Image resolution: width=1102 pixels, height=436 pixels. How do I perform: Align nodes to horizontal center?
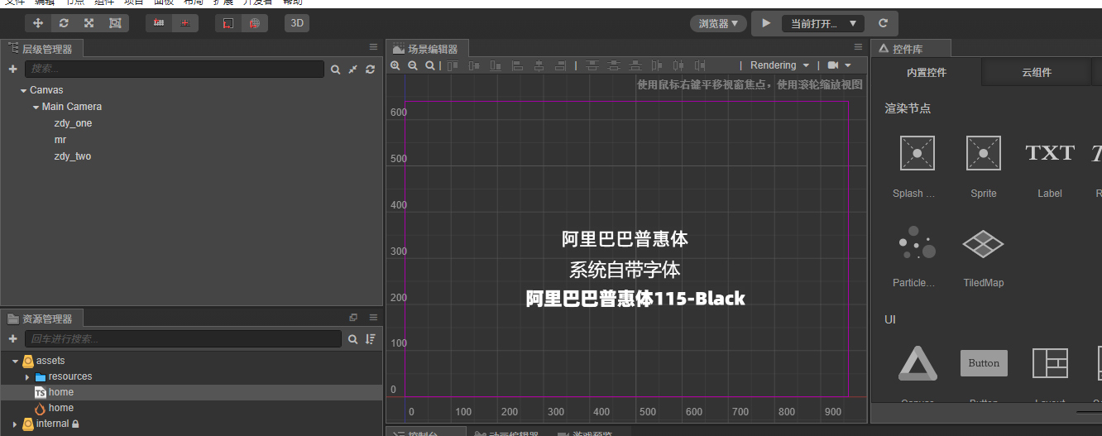pyautogui.click(x=539, y=65)
